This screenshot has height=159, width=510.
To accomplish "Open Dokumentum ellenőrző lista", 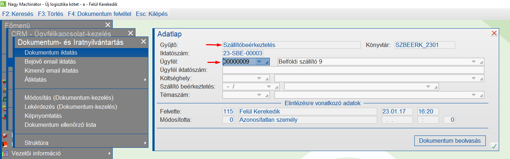I will click(82, 125).
